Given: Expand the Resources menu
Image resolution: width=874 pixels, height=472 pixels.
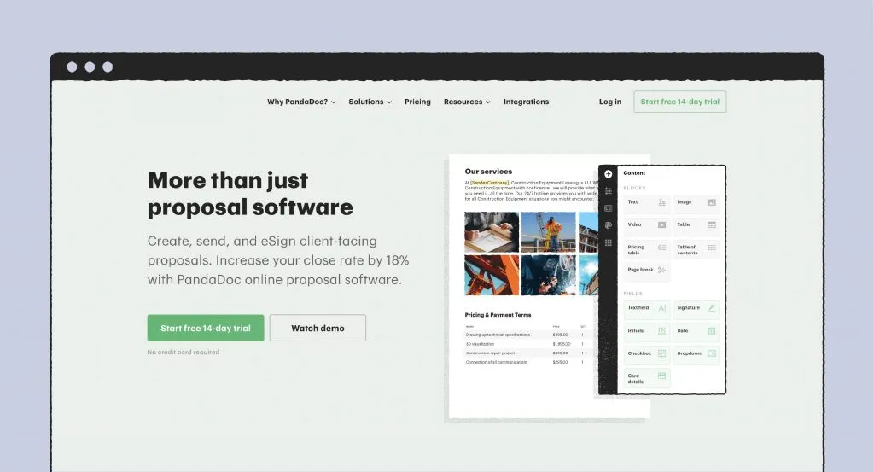Looking at the screenshot, I should click(x=467, y=102).
